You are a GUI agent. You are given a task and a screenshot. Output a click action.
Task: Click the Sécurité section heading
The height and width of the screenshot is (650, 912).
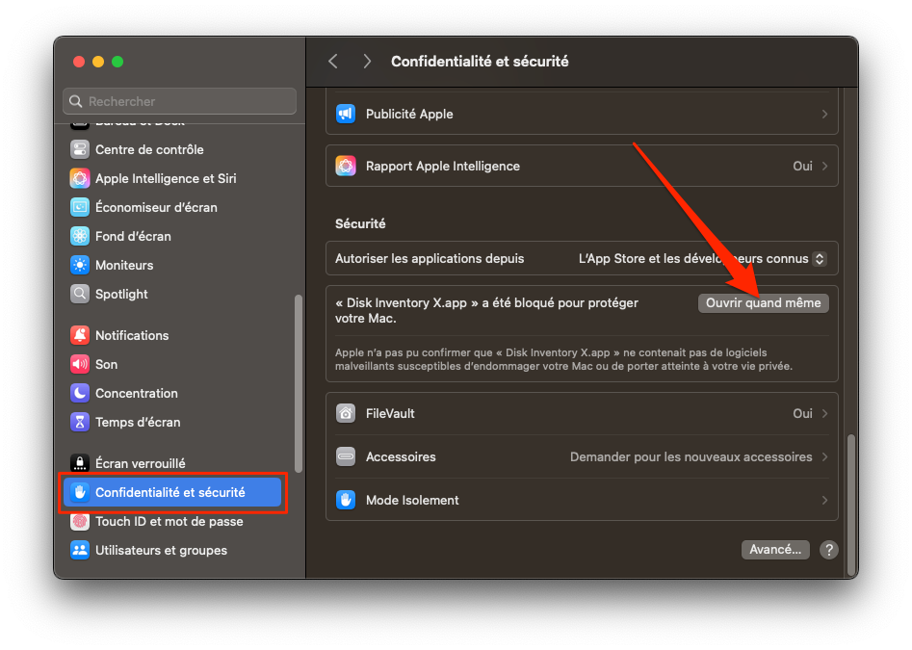360,223
